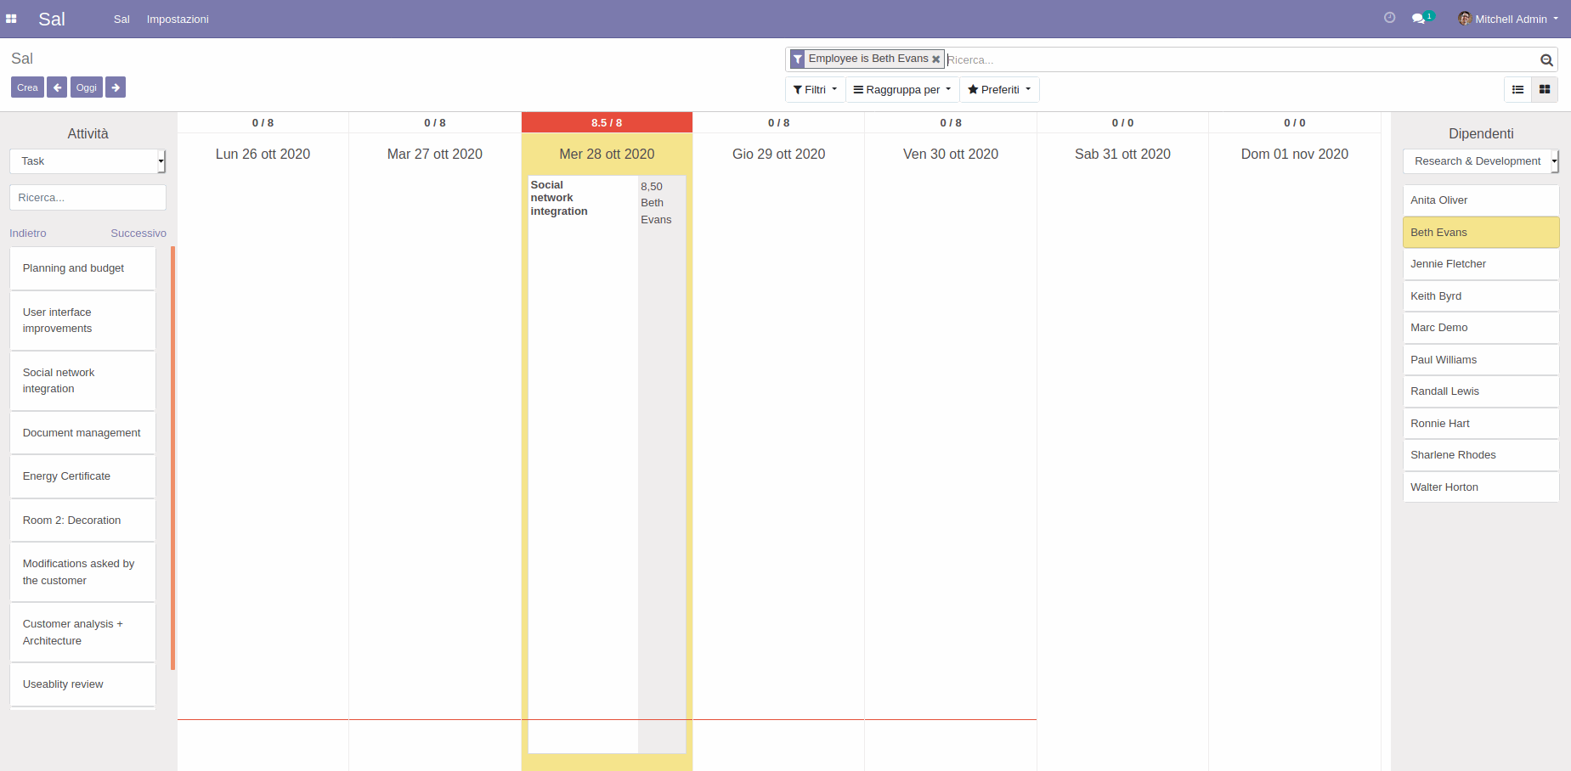
Task: Click the red 8.5 / 8 hours indicator
Action: click(607, 123)
